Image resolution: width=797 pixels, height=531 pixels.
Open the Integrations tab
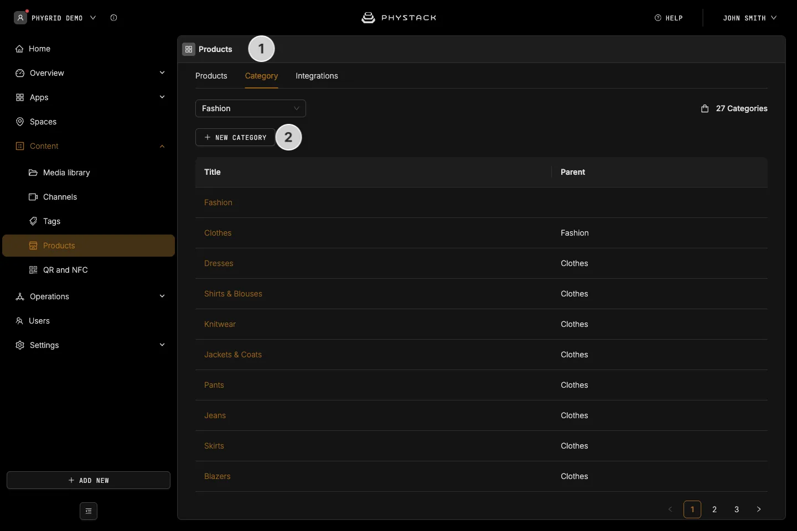(x=317, y=76)
